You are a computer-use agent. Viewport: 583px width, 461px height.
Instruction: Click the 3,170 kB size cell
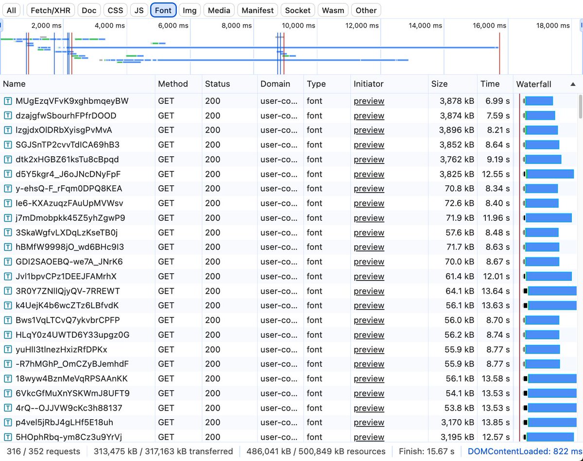click(x=457, y=422)
